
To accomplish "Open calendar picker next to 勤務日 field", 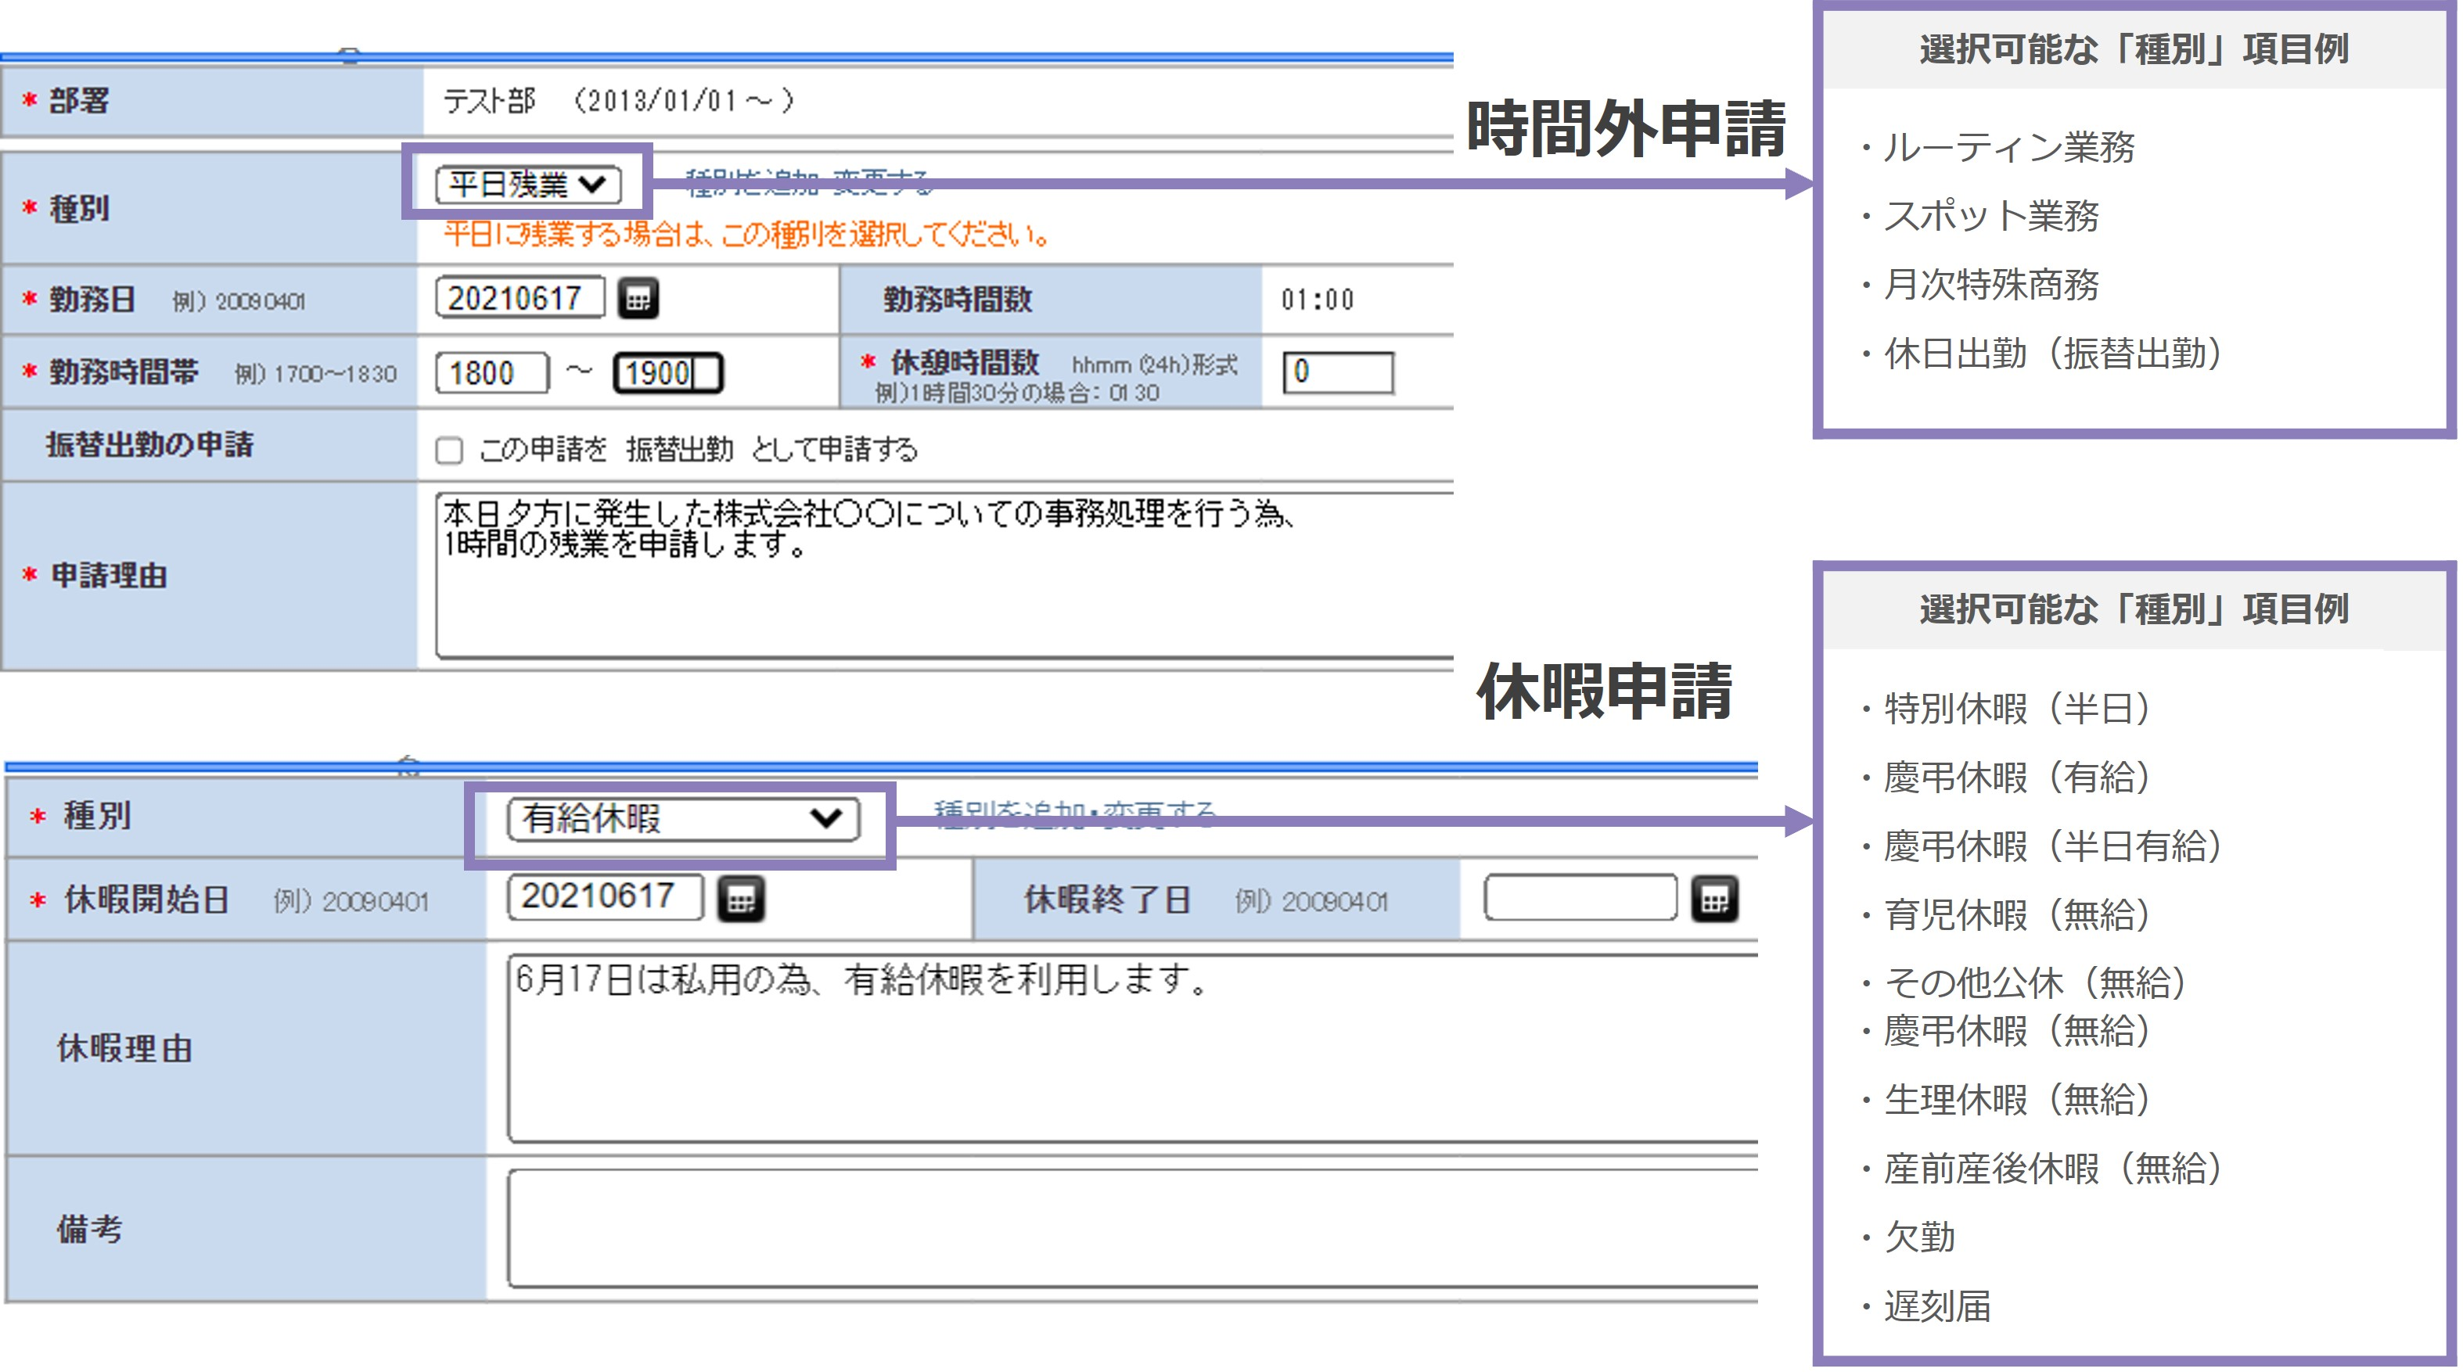I will tap(638, 298).
